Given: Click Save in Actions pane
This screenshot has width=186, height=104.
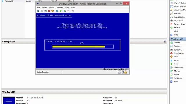Looking at the screenshot, I should [176, 57].
